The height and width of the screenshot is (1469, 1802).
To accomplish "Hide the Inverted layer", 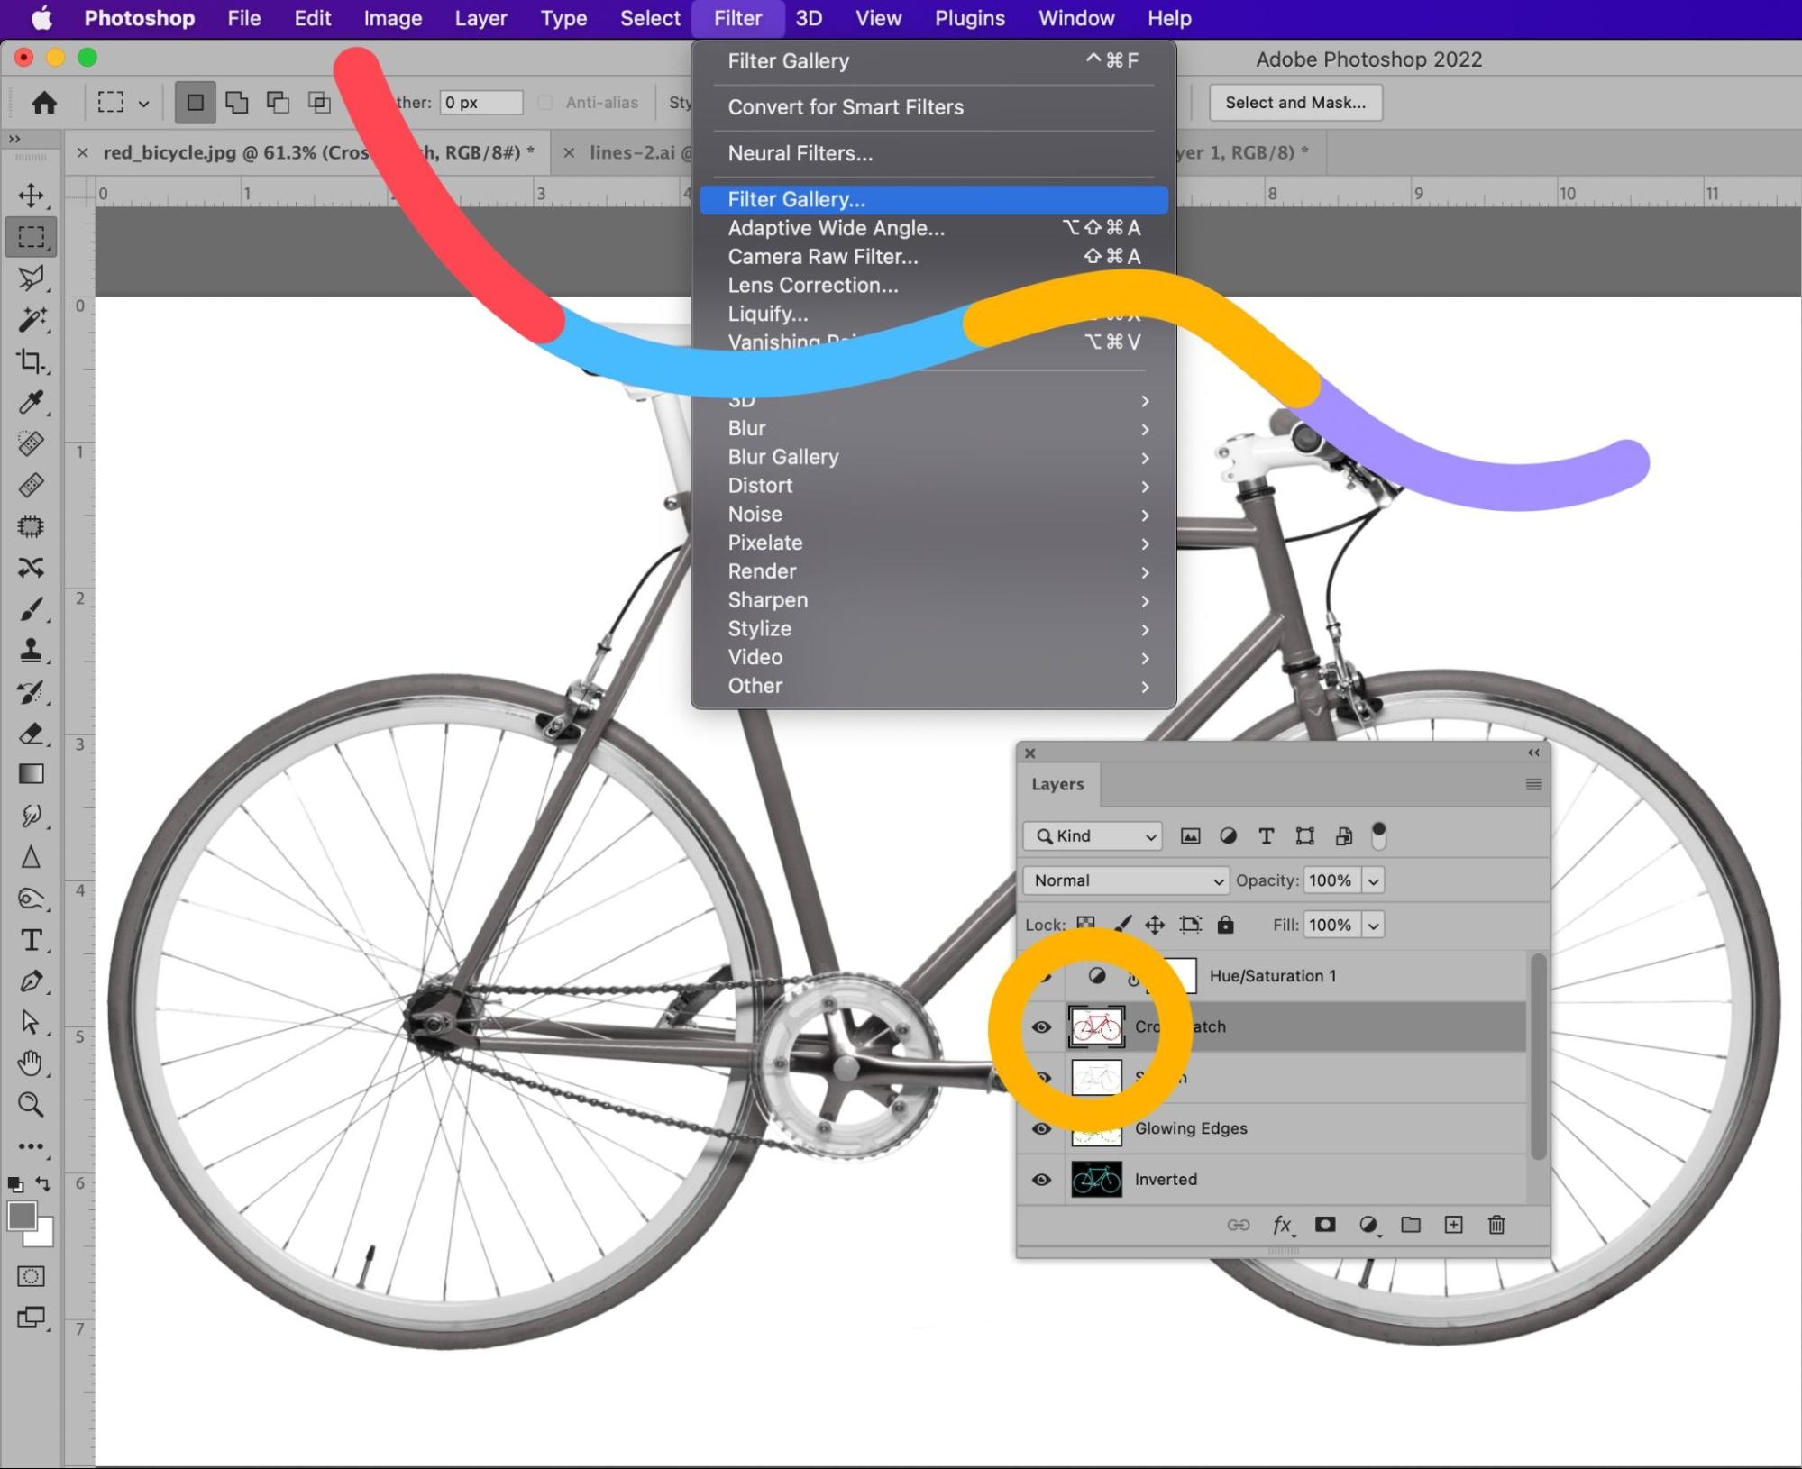I will point(1041,1180).
